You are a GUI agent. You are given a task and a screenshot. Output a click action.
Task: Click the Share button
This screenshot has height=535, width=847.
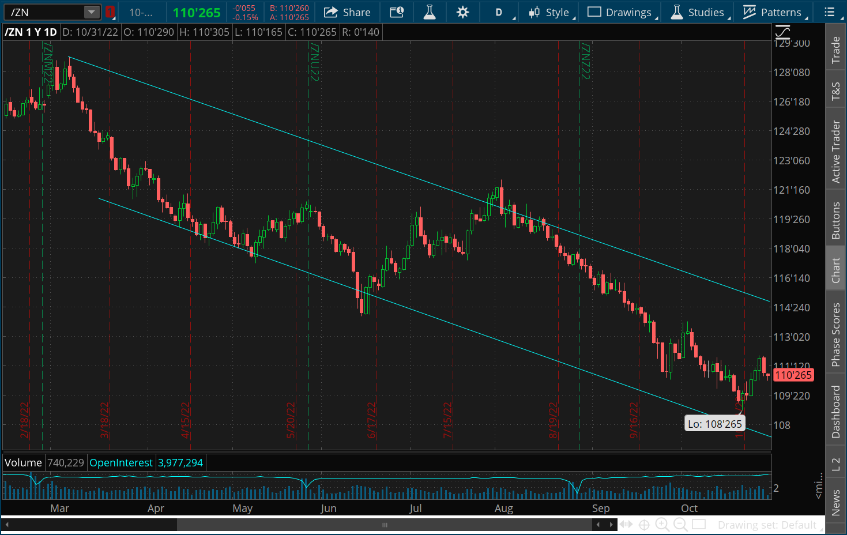tap(347, 12)
